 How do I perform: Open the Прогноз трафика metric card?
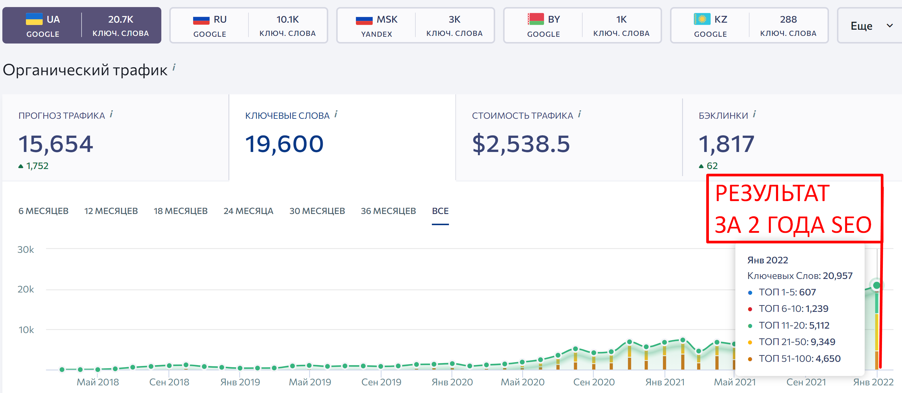(x=116, y=138)
